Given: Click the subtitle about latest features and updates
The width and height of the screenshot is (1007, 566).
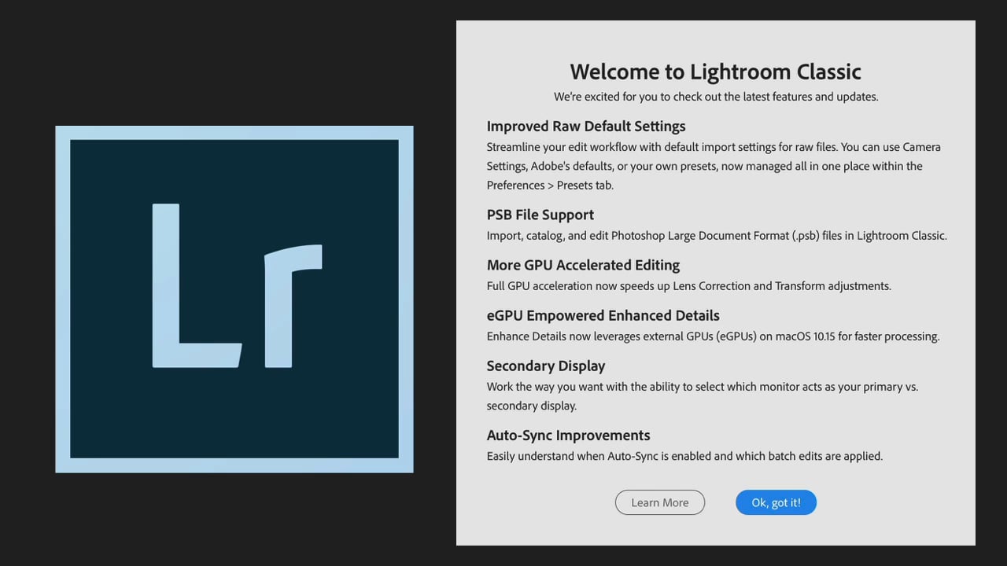Looking at the screenshot, I should pos(716,97).
